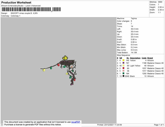Image resolution: width=165 pixels, height=127 pixels.
Task: Click the 'Up:' value 25.4 mm
Action: [134, 34]
